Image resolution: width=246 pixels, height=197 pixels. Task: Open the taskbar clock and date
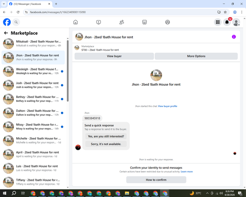coord(229,193)
